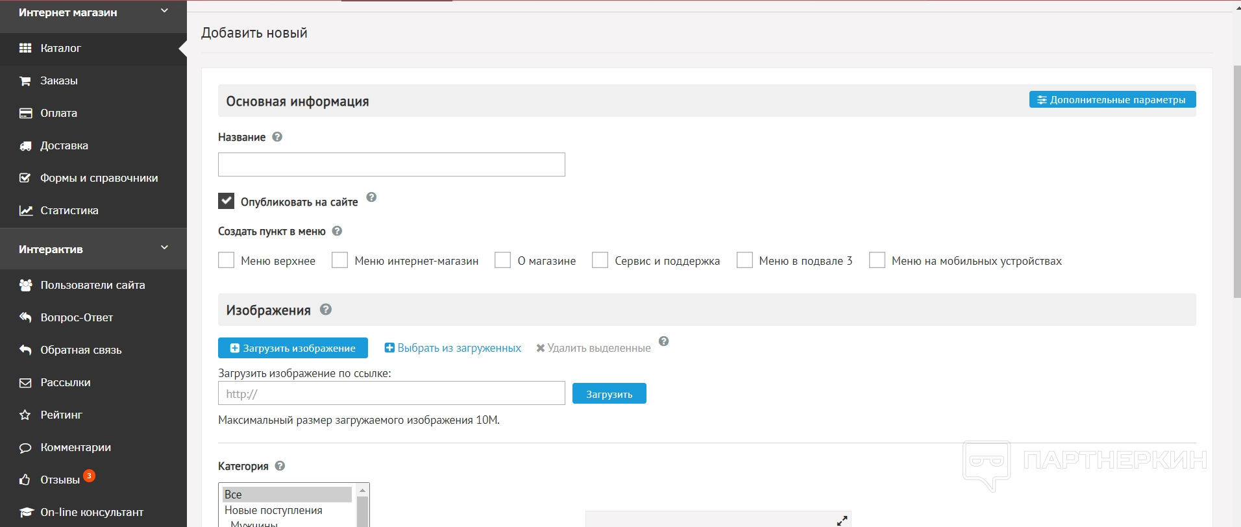Click the Отзывы thumbs-up icon
This screenshot has height=527, width=1241.
[25, 480]
